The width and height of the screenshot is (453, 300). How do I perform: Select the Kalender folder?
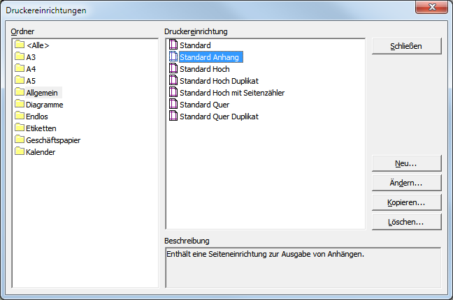pos(41,152)
